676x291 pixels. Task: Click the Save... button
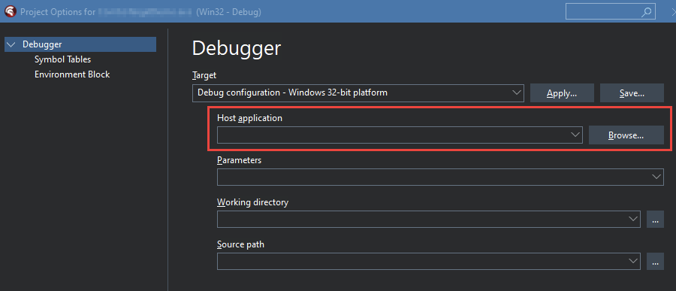[x=632, y=92]
